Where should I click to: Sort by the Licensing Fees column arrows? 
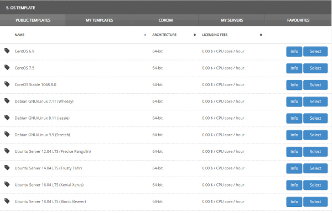click(261, 35)
